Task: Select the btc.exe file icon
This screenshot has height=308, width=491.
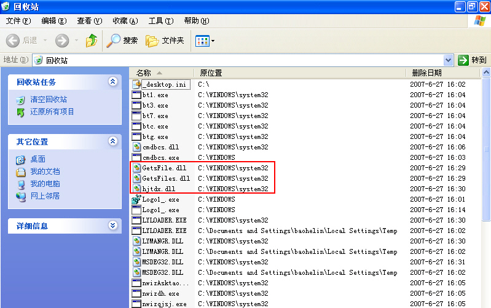Action: [136, 126]
